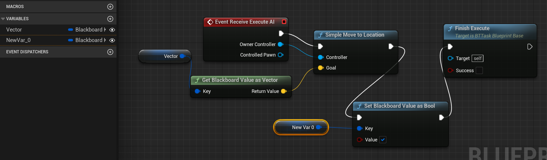Image resolution: width=547 pixels, height=160 pixels.
Task: Click Simple Move to Location exec input pin
Action: [x=321, y=46]
